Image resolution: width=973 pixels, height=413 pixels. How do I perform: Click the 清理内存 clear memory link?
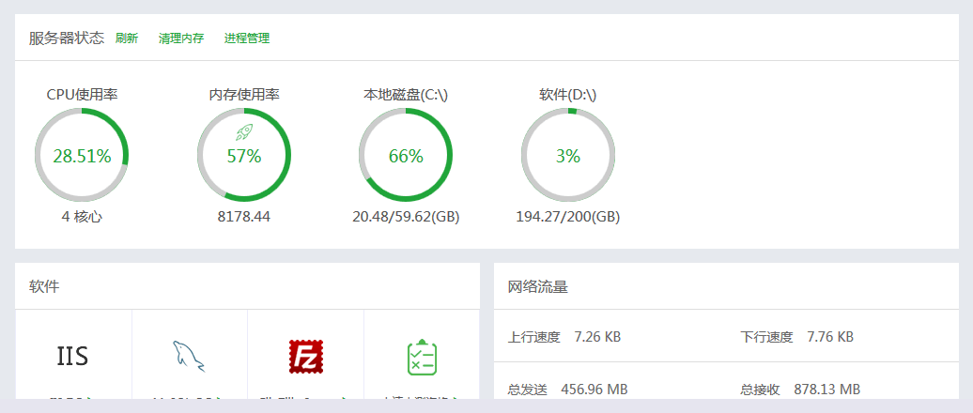pyautogui.click(x=181, y=38)
